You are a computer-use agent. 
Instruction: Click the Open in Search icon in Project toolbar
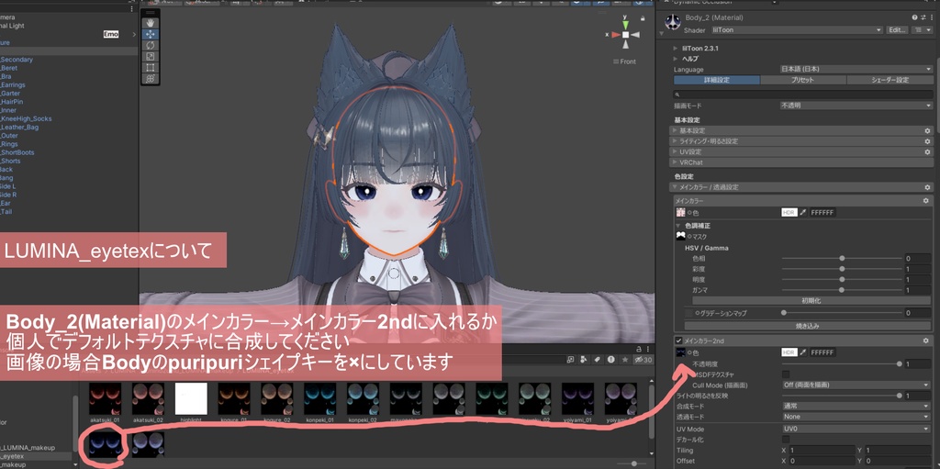tap(572, 359)
